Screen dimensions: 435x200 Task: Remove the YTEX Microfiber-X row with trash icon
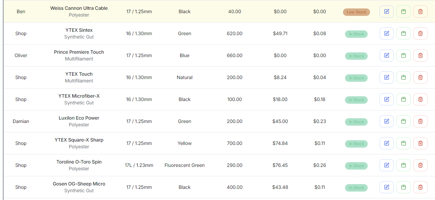(420, 99)
